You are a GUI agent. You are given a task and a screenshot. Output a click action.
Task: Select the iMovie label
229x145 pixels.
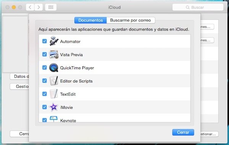[66, 107]
